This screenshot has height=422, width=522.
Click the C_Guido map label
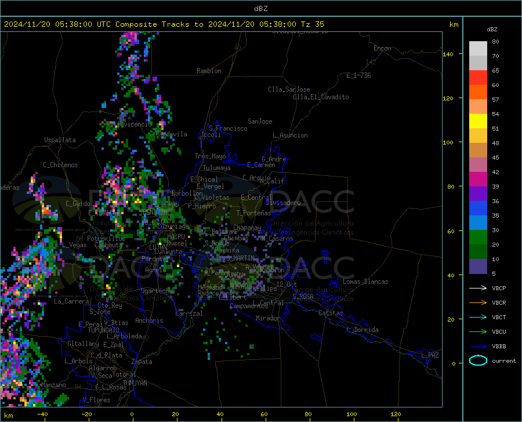(x=78, y=204)
